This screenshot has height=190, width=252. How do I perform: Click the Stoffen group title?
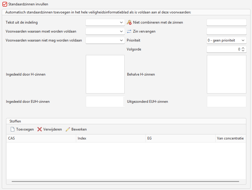coord(15,121)
